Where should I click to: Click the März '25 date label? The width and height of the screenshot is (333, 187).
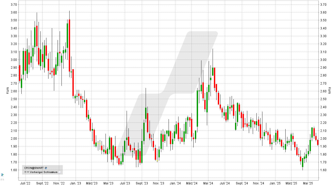(x=291, y=183)
